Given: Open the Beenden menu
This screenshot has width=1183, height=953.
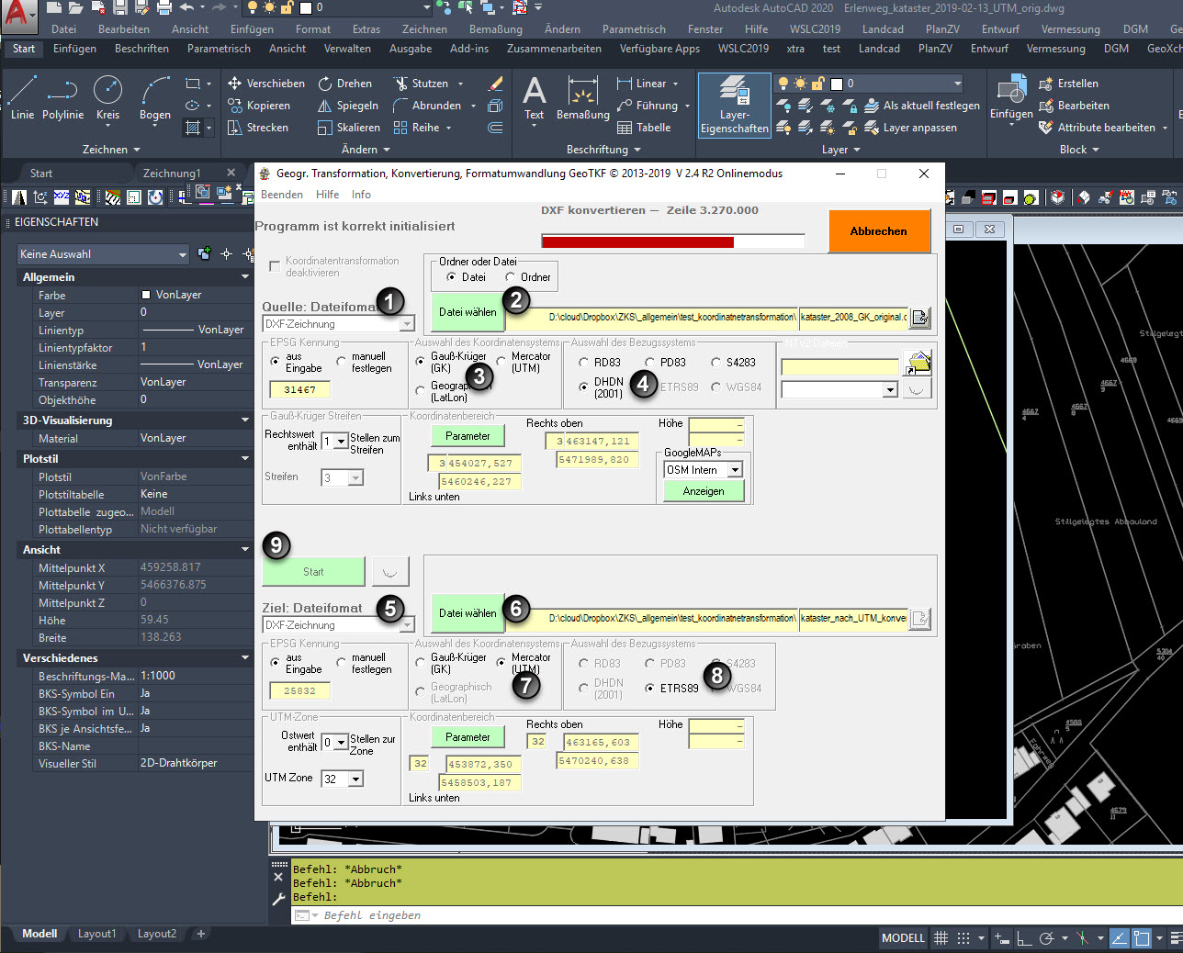Looking at the screenshot, I should pos(281,195).
